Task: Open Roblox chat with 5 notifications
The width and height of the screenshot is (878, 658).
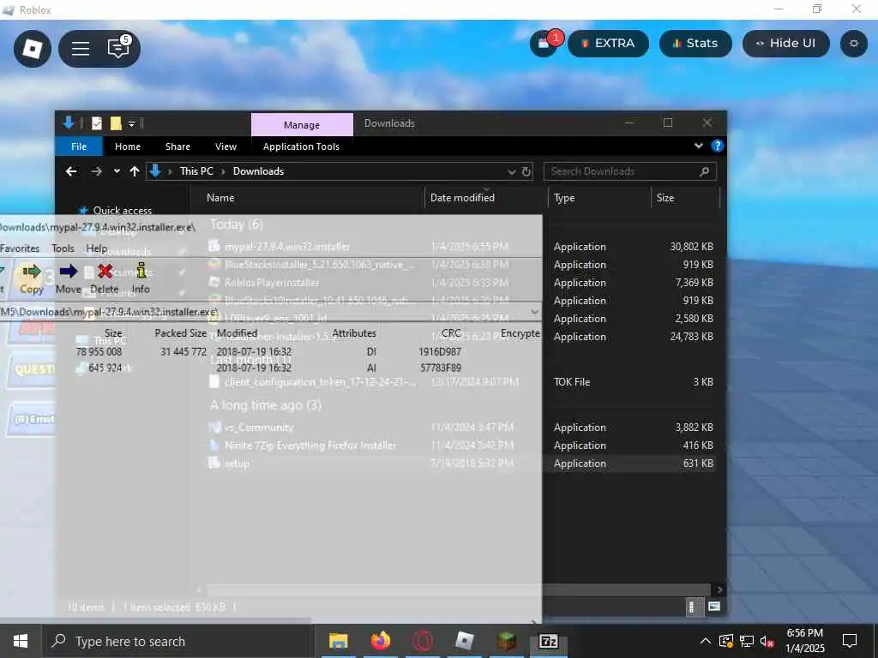Action: 118,48
